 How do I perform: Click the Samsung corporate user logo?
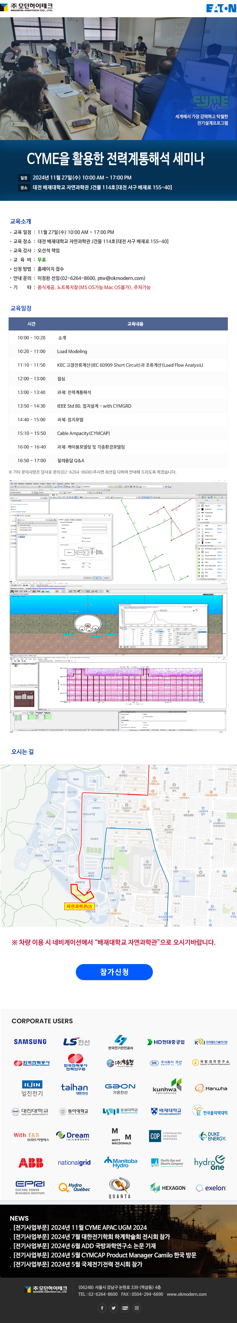(x=30, y=1041)
